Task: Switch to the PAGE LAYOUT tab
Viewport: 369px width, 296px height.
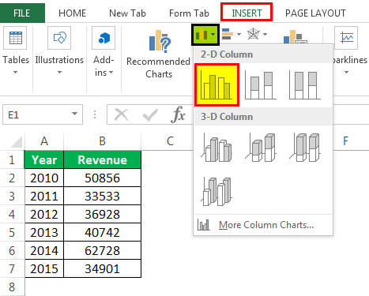Action: [x=315, y=13]
